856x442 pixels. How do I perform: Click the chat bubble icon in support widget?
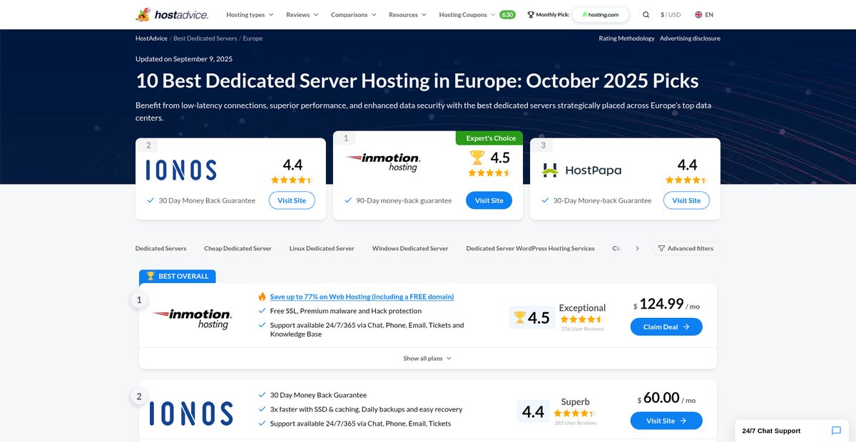click(836, 431)
